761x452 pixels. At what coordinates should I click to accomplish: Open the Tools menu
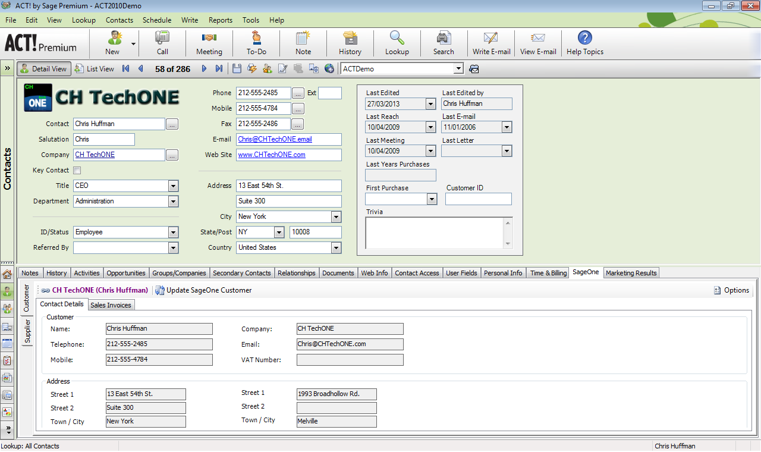click(x=251, y=20)
